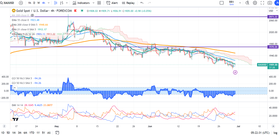This screenshot has width=279, height=135.
Task: Click the redo arrow
Action: pos(149,3)
